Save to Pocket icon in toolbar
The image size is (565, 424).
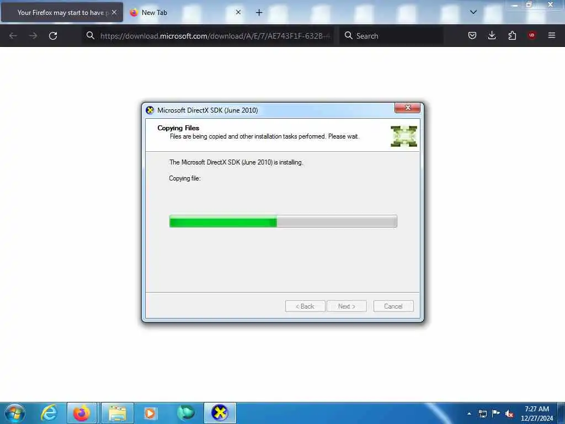472,35
